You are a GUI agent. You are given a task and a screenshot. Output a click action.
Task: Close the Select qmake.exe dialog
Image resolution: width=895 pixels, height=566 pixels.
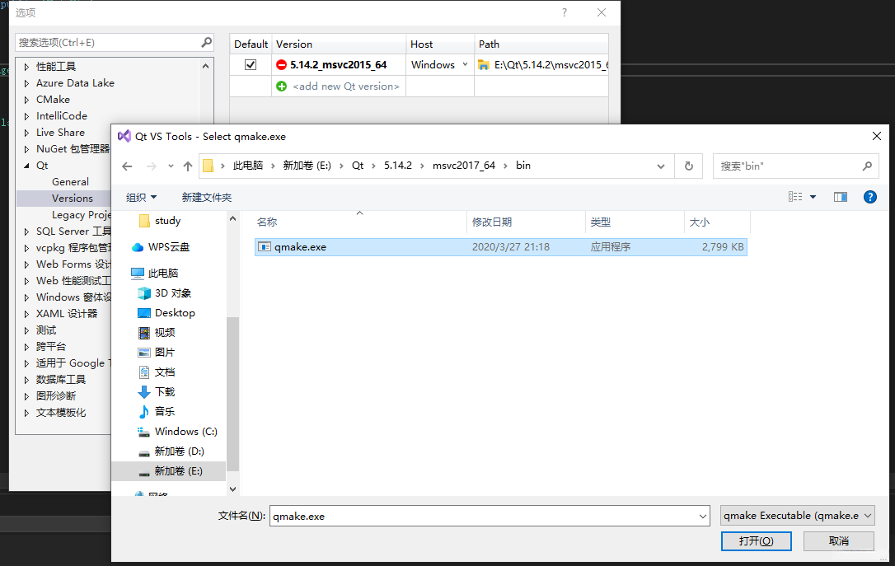coord(877,136)
